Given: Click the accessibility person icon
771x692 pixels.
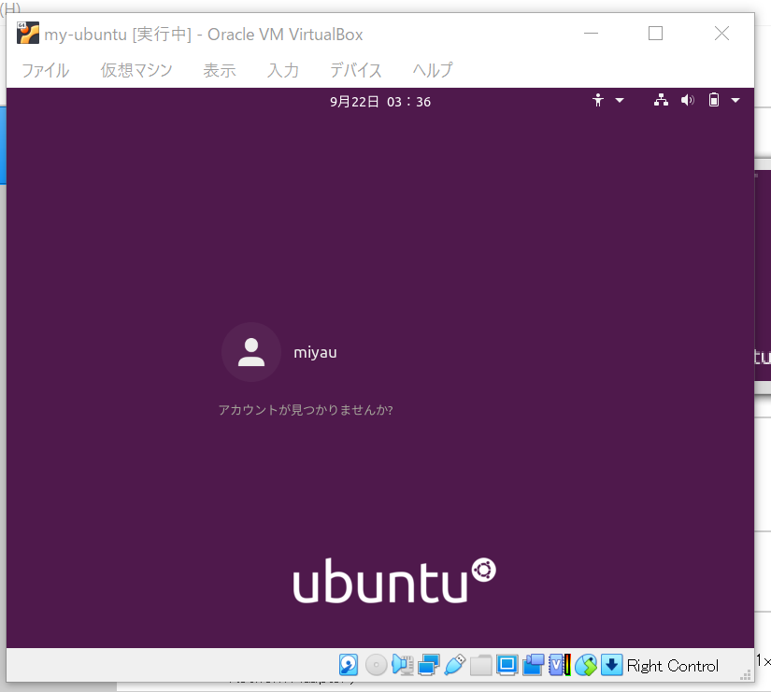Looking at the screenshot, I should coord(598,100).
